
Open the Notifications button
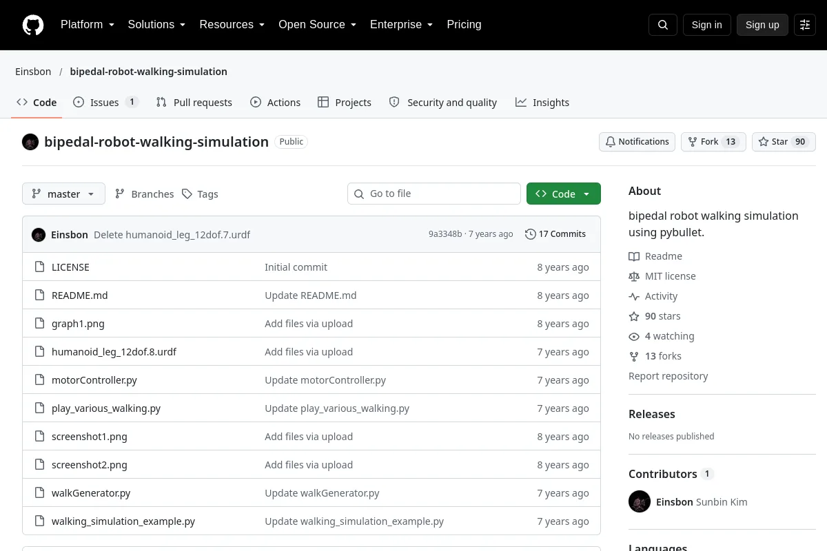point(637,142)
